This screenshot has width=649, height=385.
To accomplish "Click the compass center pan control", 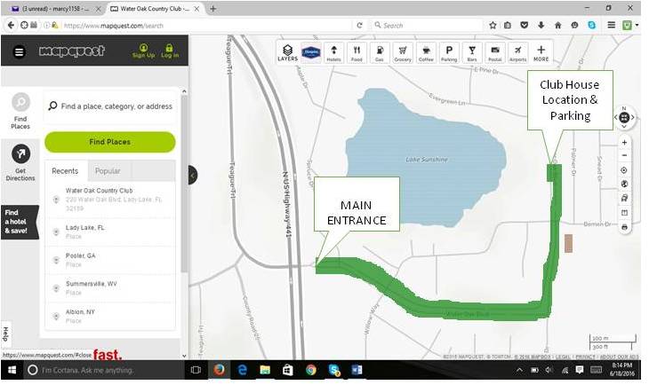I will click(x=624, y=118).
